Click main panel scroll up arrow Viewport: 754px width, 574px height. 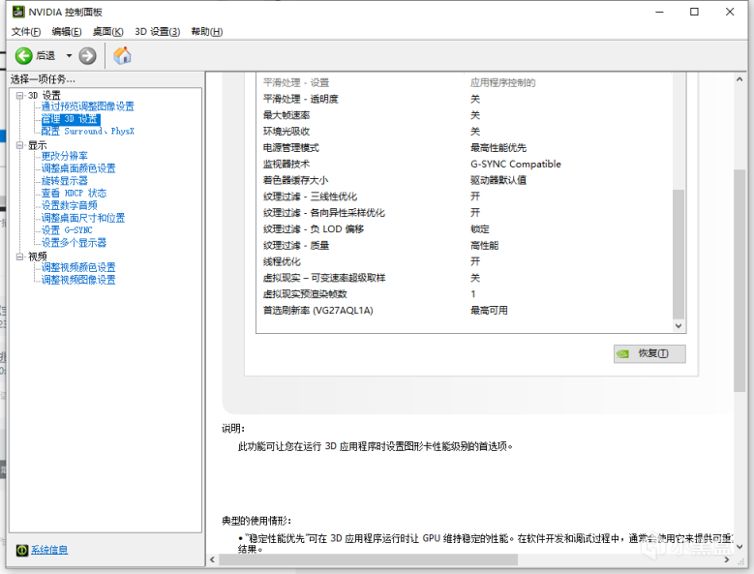(739, 79)
